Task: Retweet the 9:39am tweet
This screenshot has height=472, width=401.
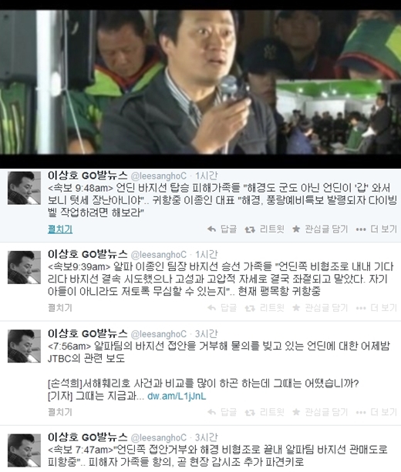Action: 265,308
